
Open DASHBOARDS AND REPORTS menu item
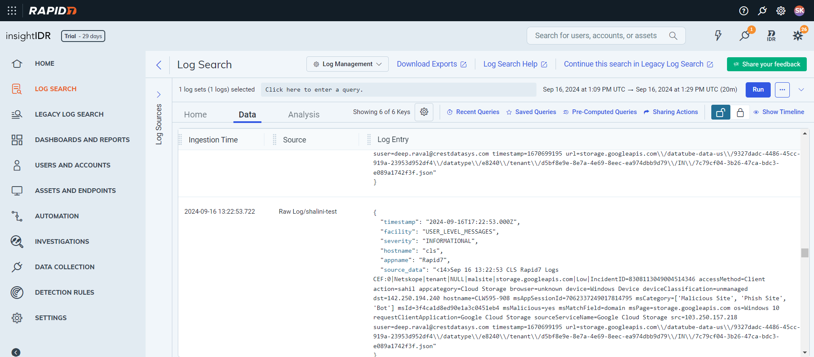coord(82,140)
